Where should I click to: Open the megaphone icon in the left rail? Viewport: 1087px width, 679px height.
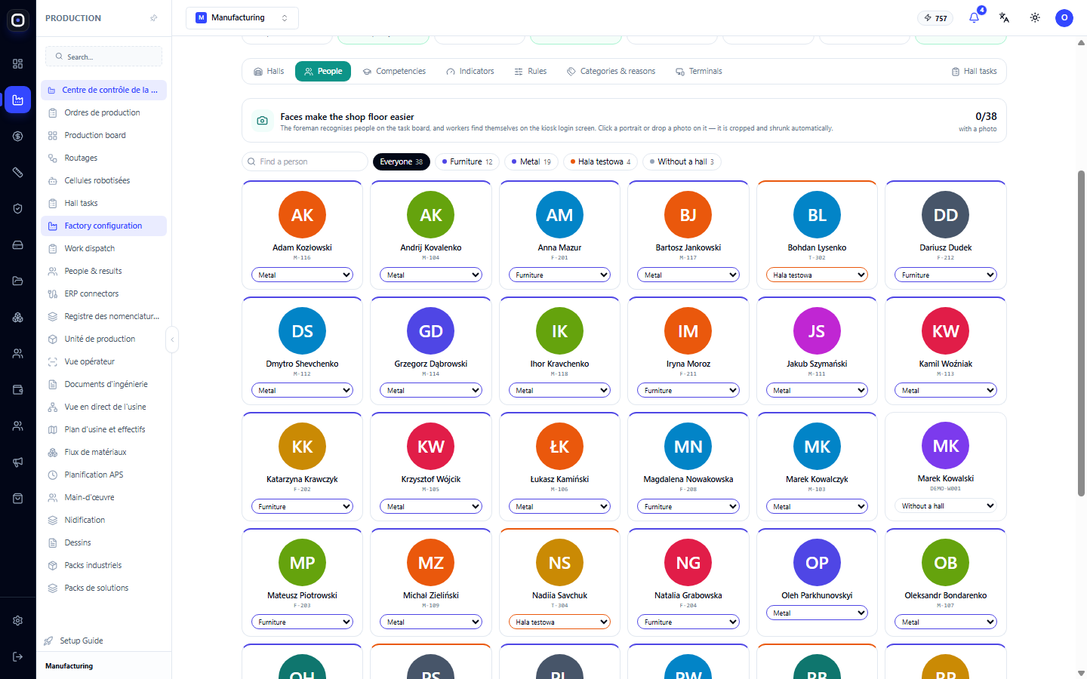click(x=18, y=462)
